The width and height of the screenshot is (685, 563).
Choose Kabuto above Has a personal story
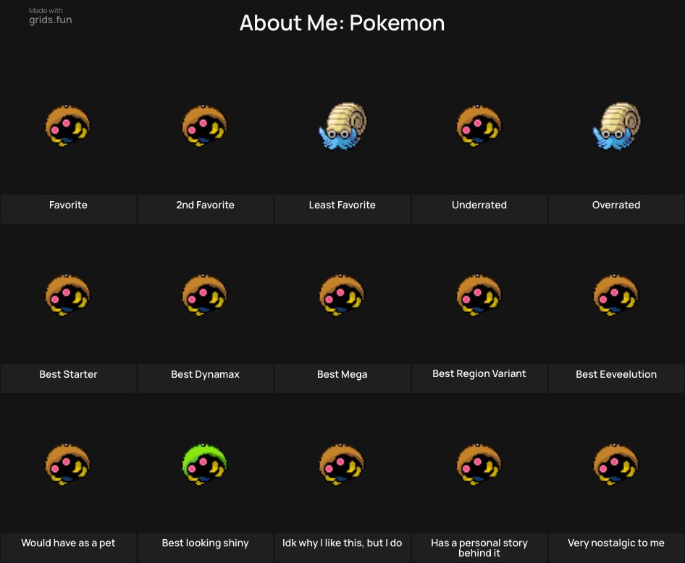click(x=479, y=465)
